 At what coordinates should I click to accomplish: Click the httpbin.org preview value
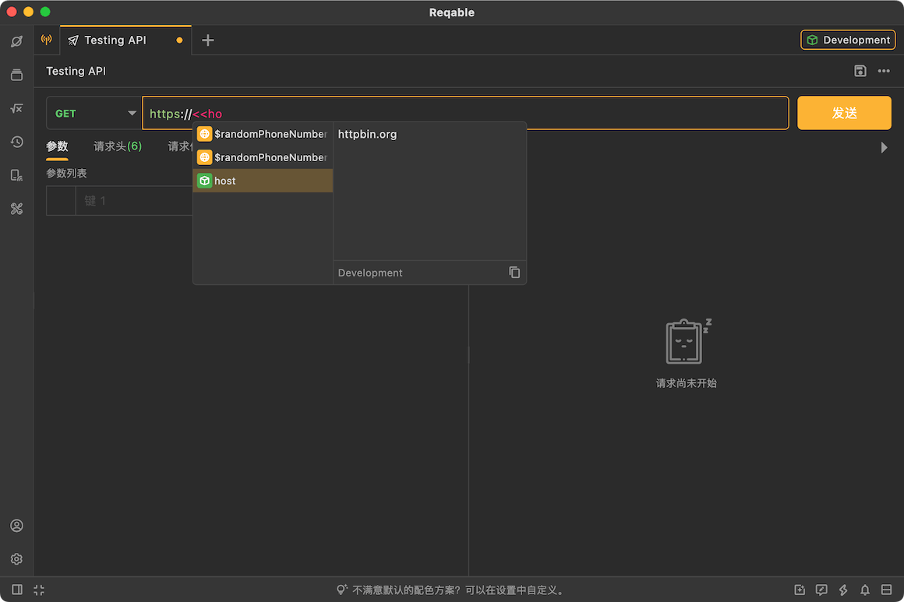[x=367, y=134]
